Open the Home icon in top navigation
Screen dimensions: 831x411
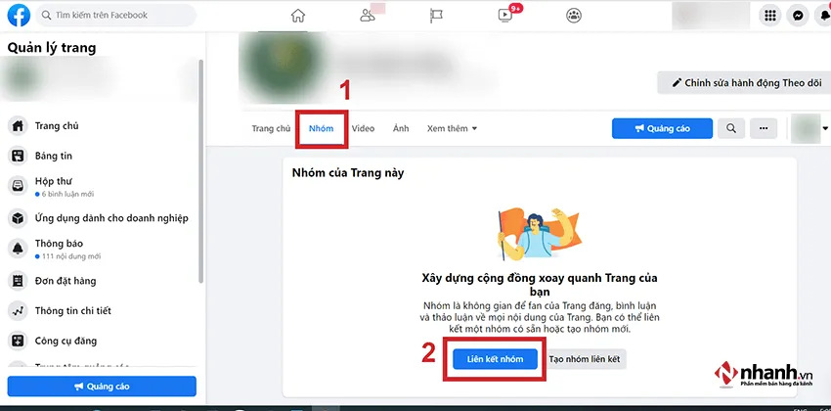[x=298, y=16]
